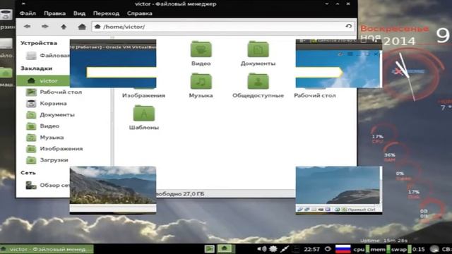Click the /home/victor/ location field
Viewport: 452px width, 254px height.
pyautogui.click(x=223, y=27)
